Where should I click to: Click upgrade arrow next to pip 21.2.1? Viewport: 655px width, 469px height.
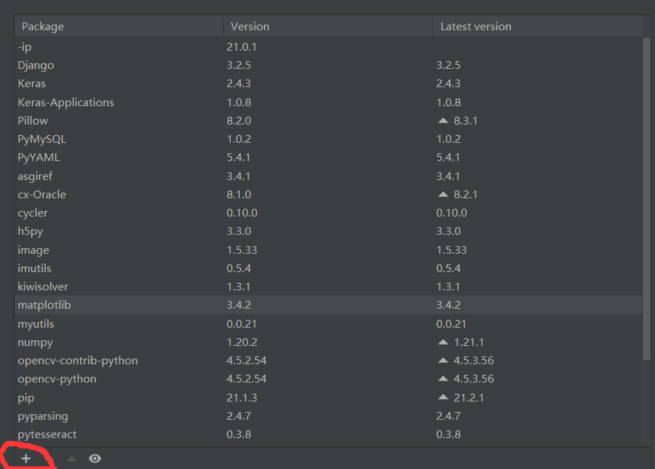(x=443, y=397)
